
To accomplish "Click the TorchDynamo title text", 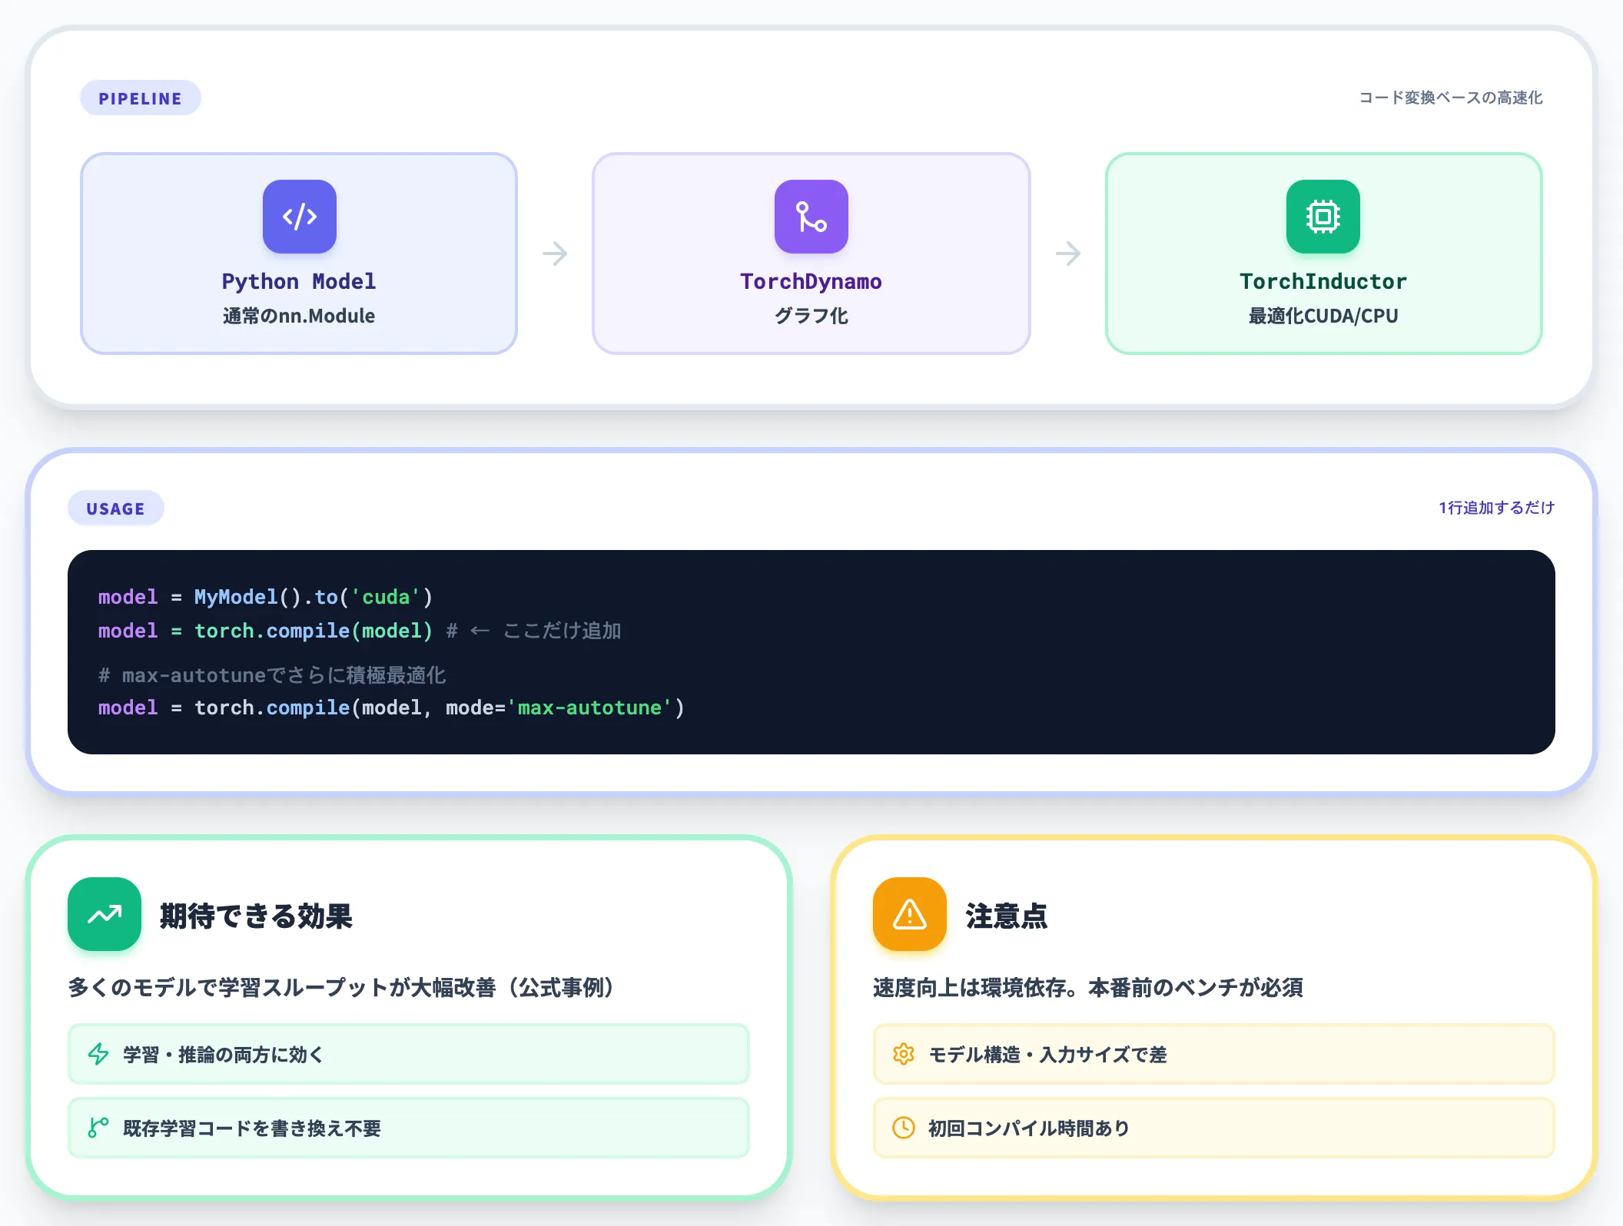I will tap(811, 281).
